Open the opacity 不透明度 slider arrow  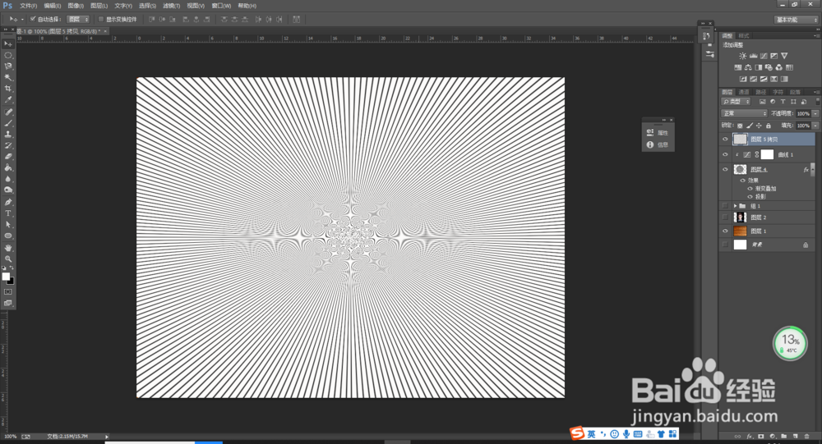coord(815,113)
